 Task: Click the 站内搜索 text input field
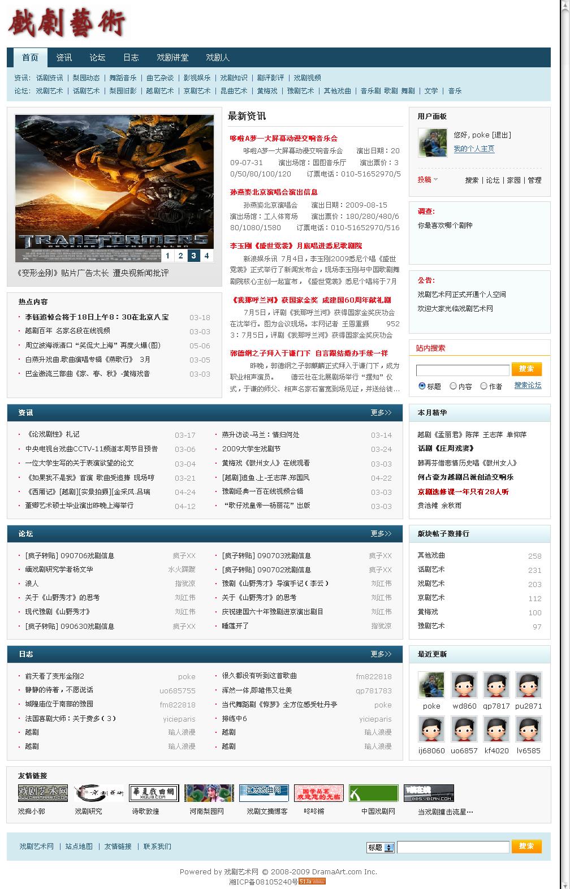pyautogui.click(x=463, y=370)
